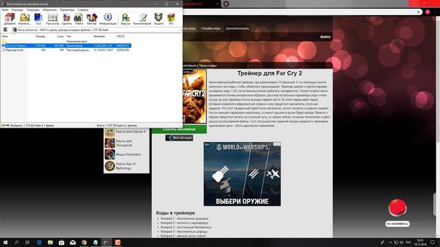Click the taskbar search magnifier icon
Screen dimensions: 440x247
tap(16, 242)
